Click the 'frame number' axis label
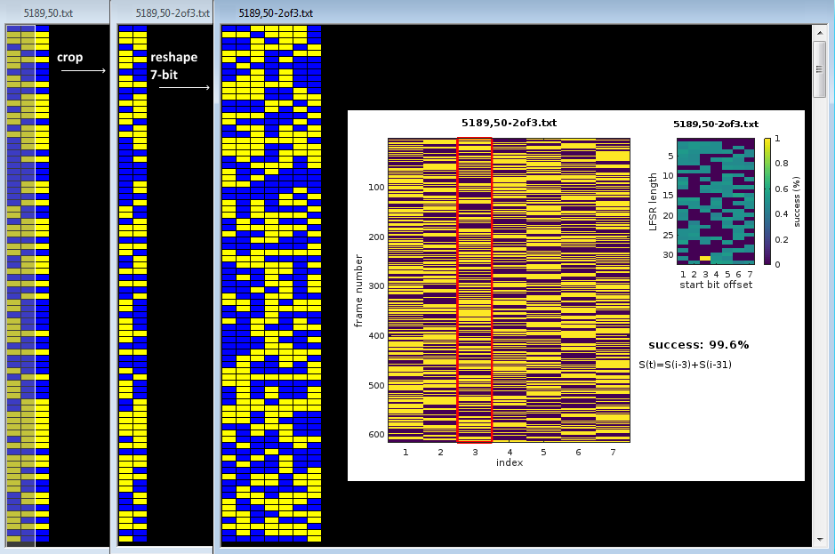This screenshot has width=835, height=554. pyautogui.click(x=358, y=290)
